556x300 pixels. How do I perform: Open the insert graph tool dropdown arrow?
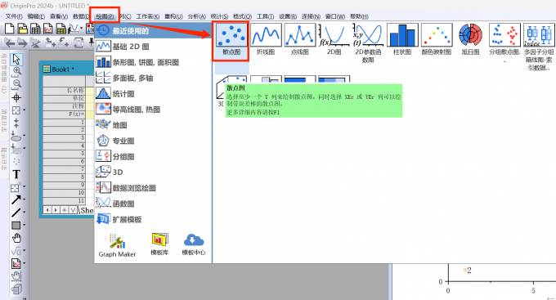pyautogui.click(x=24, y=263)
